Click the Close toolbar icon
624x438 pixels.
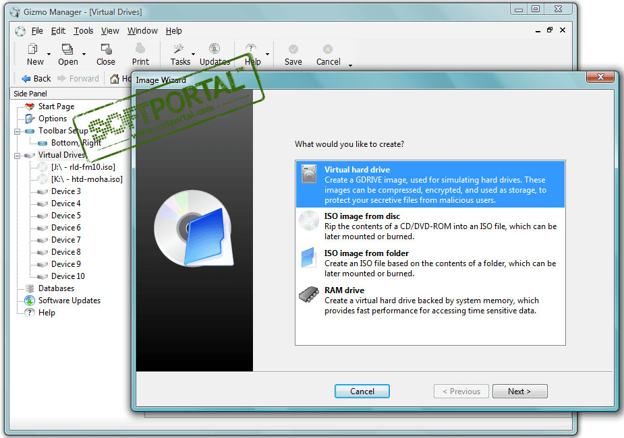[107, 49]
